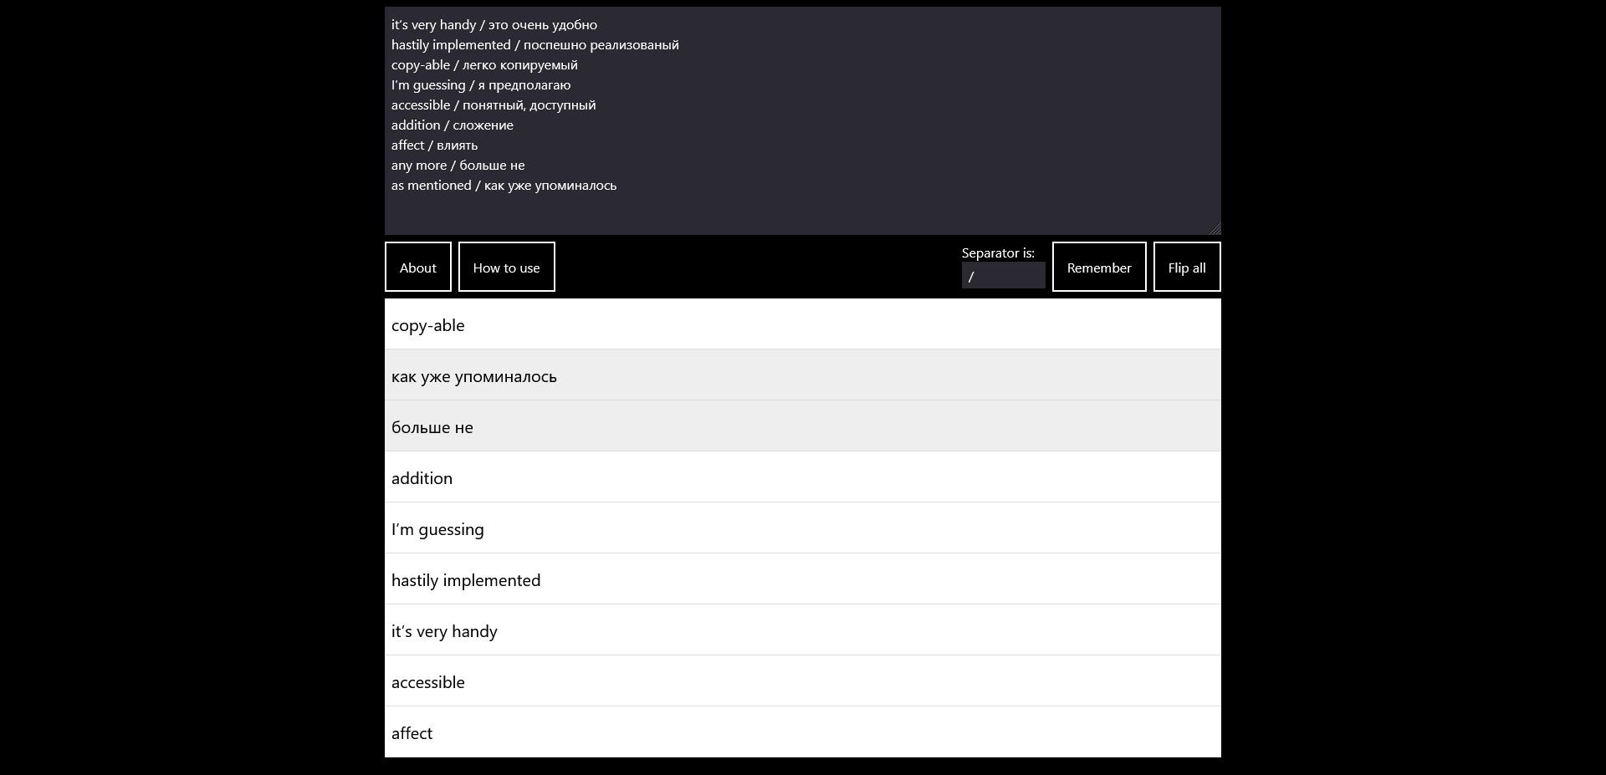Open the How to use instructions
The height and width of the screenshot is (775, 1606).
(x=506, y=267)
